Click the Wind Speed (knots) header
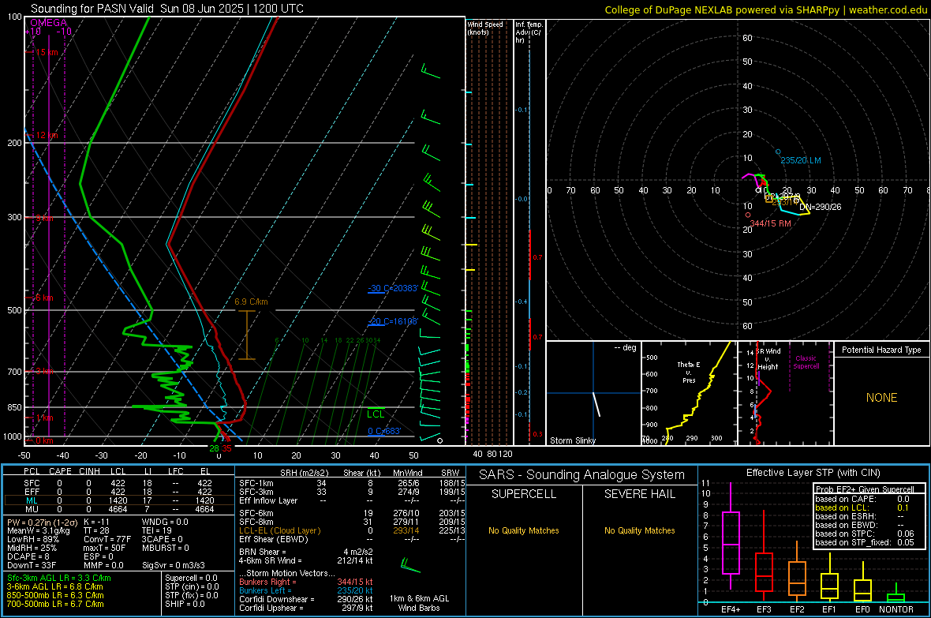Screen dimensions: 931x618 [x=485, y=28]
